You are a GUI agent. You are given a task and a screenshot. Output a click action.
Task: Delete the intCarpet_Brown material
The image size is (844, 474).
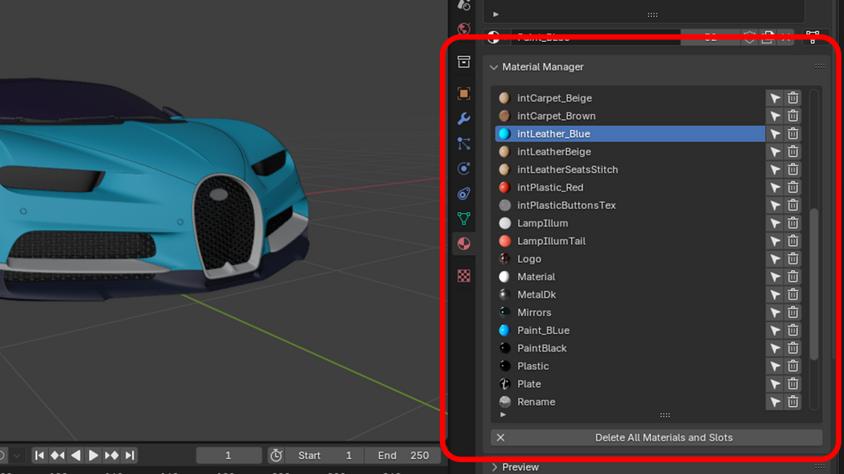coord(793,116)
